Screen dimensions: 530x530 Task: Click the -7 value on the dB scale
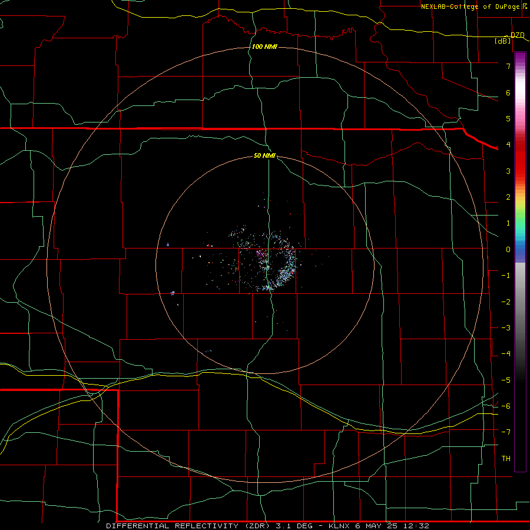(506, 432)
